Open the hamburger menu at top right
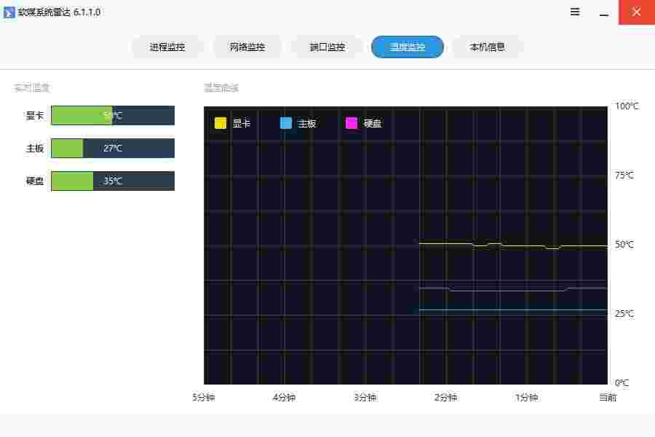The width and height of the screenshot is (655, 437). pos(574,12)
